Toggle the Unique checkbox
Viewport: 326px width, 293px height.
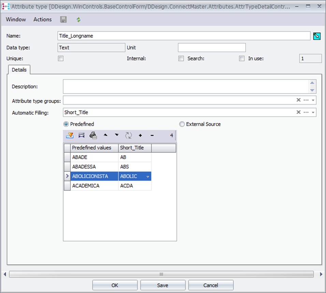pyautogui.click(x=61, y=59)
